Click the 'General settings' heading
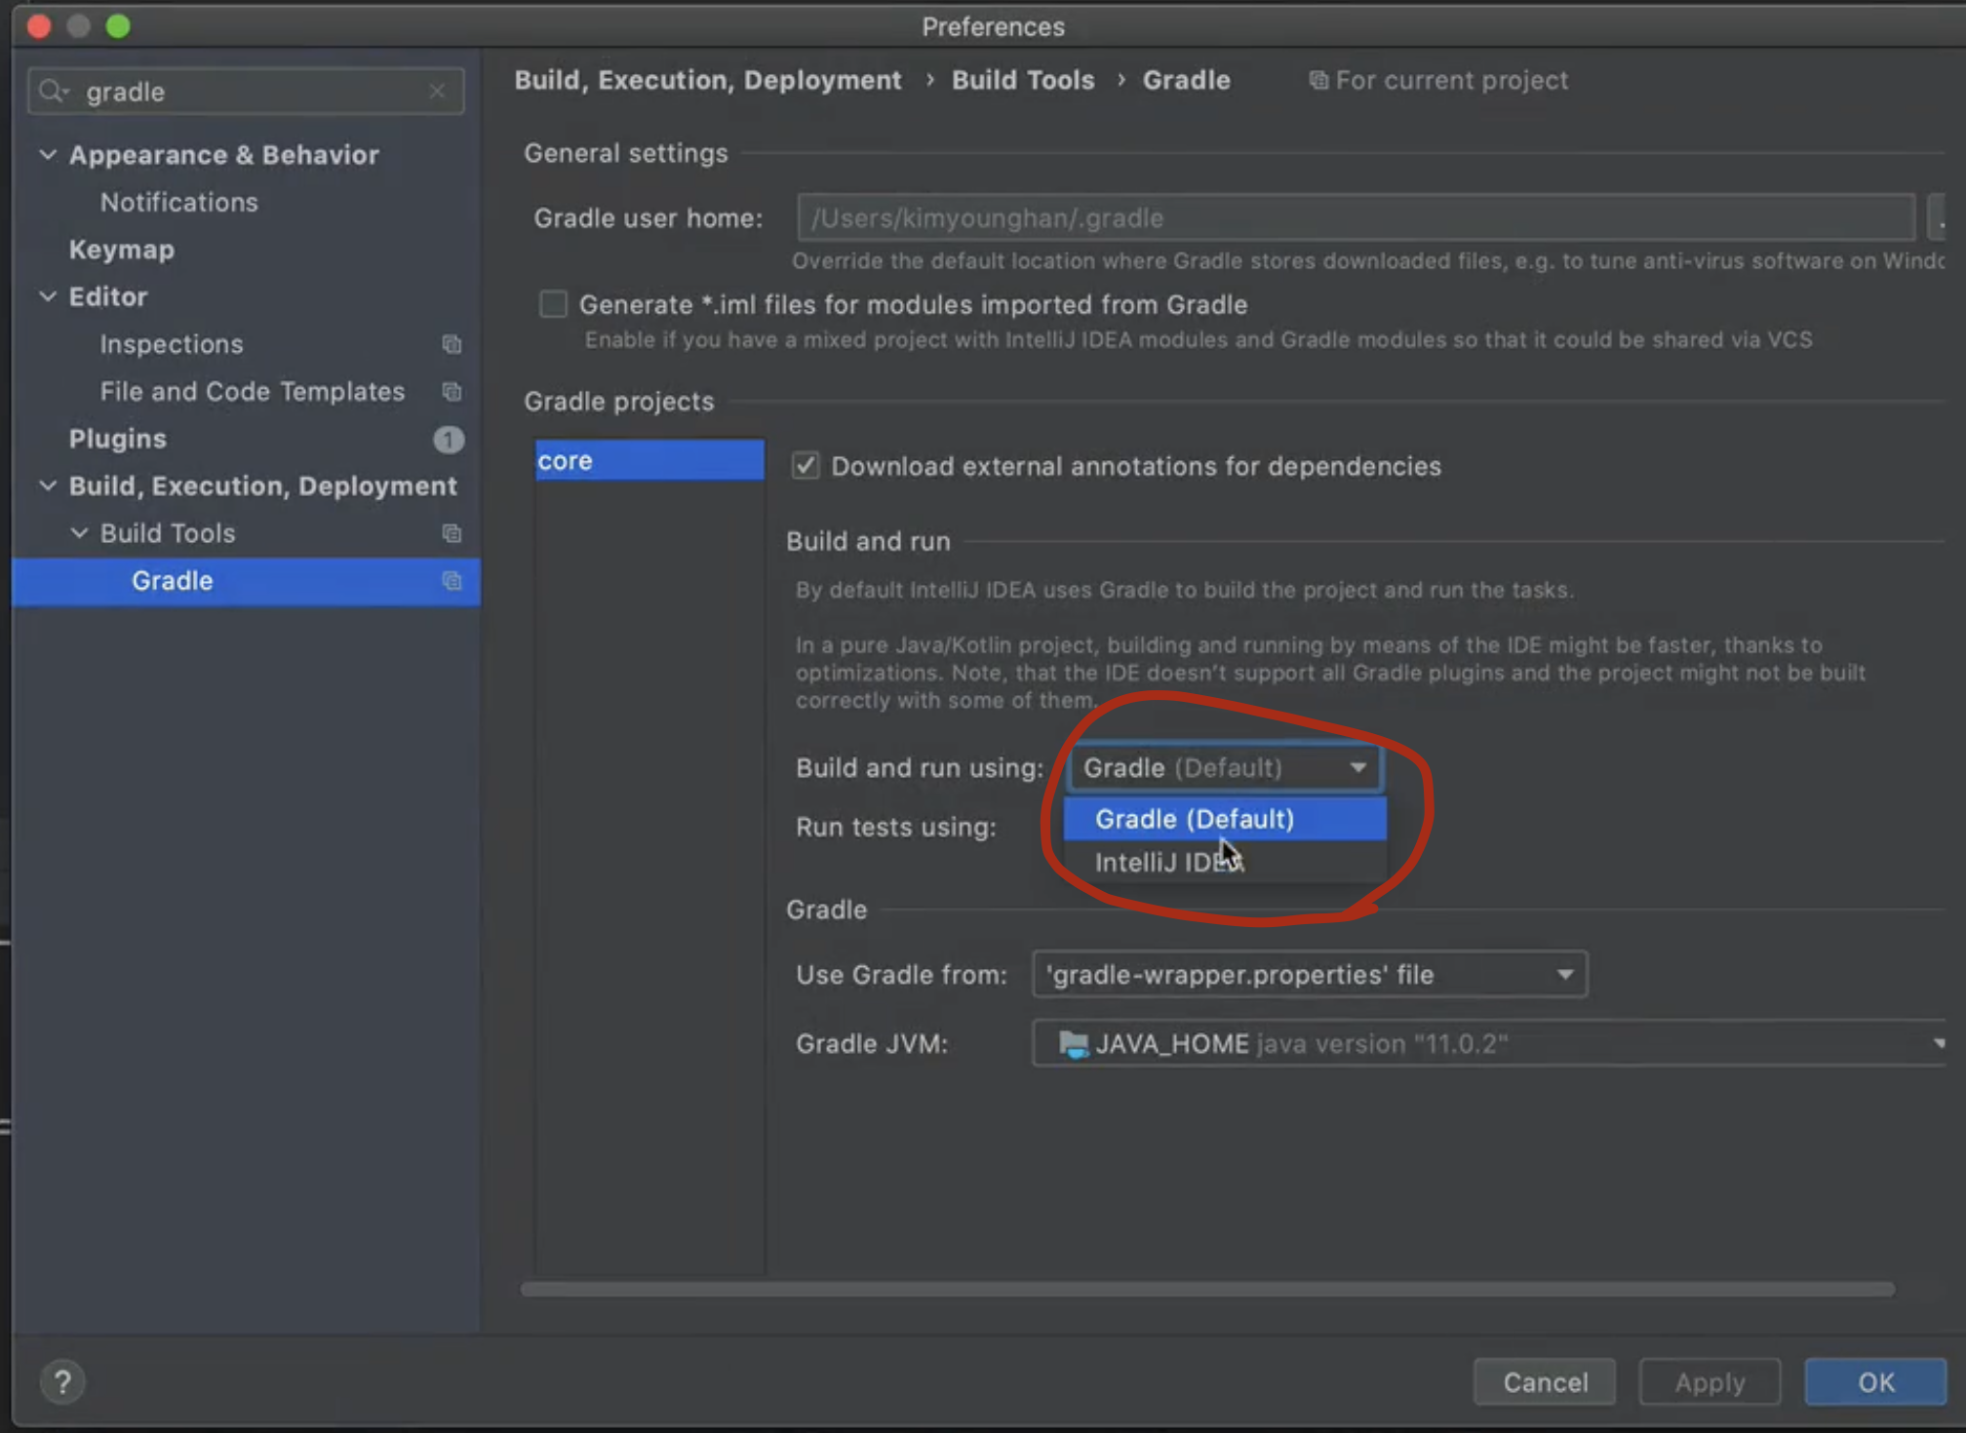This screenshot has height=1433, width=1966. (x=625, y=154)
